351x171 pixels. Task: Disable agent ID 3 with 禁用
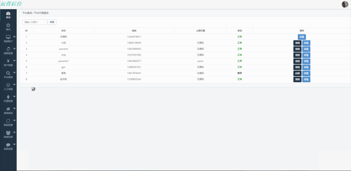pyautogui.click(x=297, y=49)
